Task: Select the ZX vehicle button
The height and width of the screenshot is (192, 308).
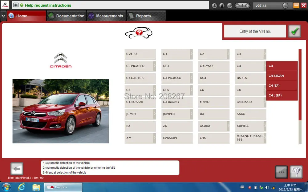Action: coord(177,126)
